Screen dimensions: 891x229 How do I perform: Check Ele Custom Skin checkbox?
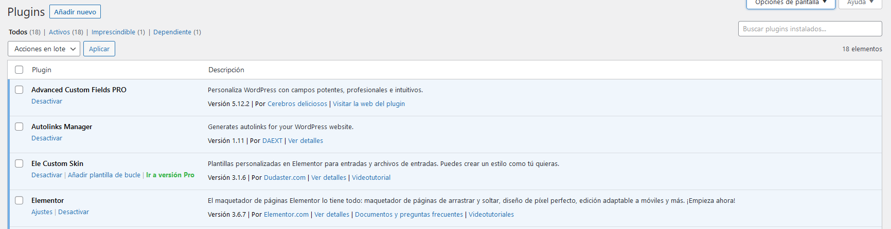pos(19,163)
